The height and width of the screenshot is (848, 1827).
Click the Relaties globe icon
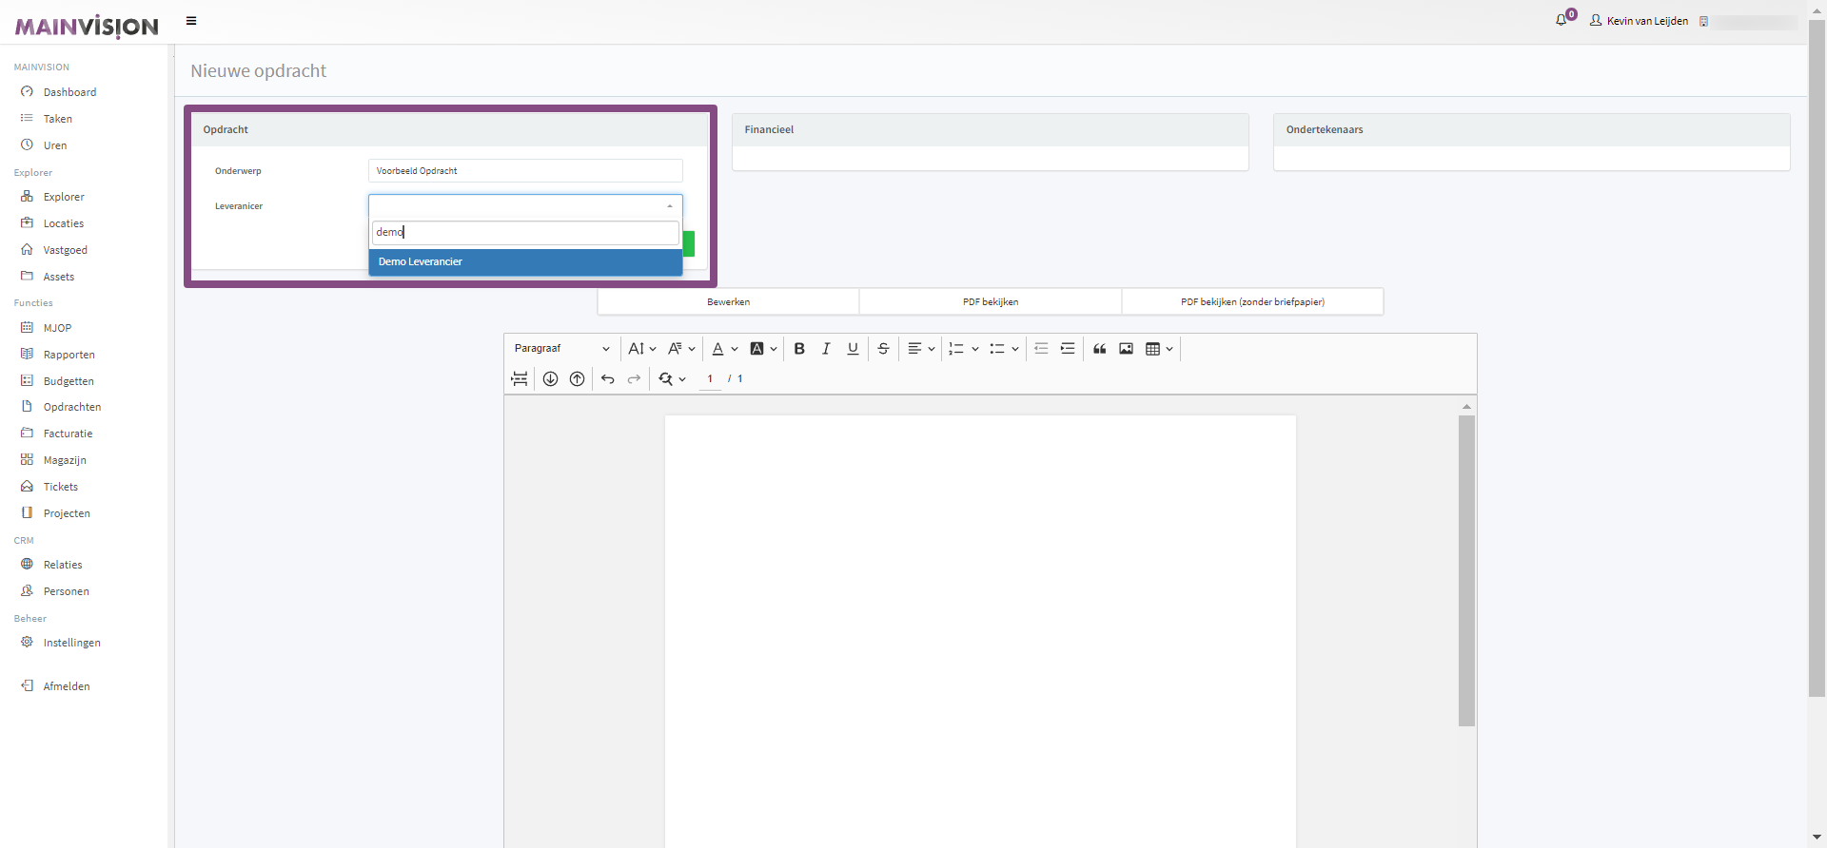[x=27, y=565]
